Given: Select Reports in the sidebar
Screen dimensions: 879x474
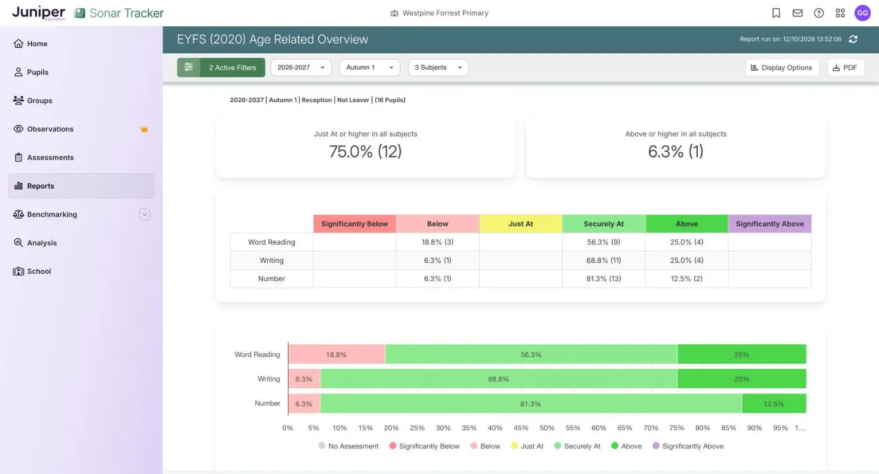Looking at the screenshot, I should tap(81, 186).
